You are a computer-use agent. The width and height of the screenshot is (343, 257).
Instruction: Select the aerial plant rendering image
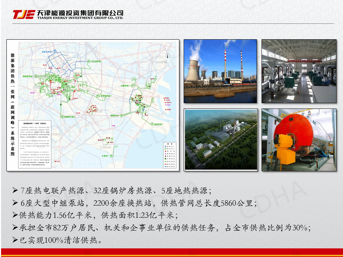pyautogui.click(x=220, y=139)
